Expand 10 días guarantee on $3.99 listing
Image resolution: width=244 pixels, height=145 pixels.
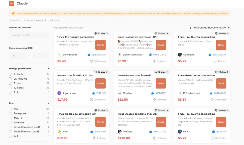(x=161, y=34)
